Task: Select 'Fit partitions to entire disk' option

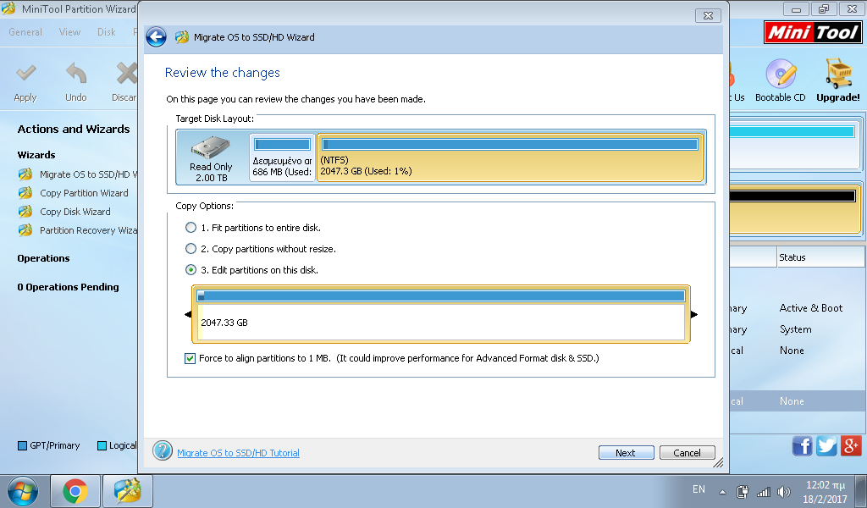Action: pos(191,227)
